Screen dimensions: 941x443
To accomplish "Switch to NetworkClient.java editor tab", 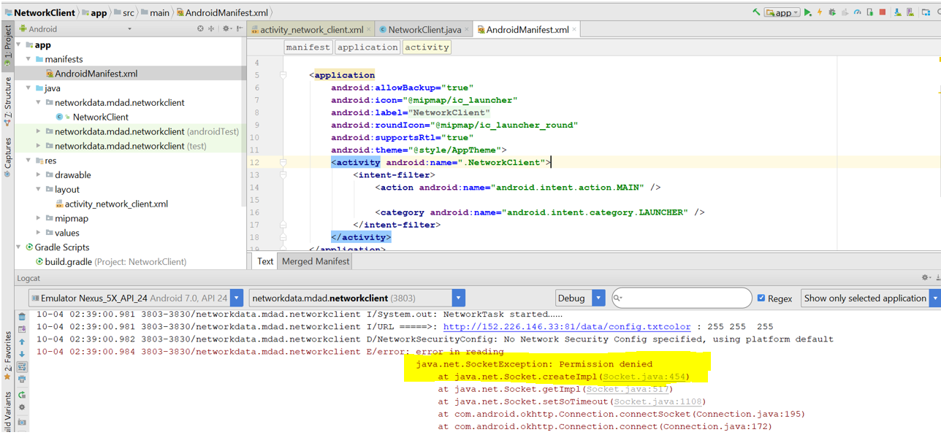I will (x=424, y=30).
